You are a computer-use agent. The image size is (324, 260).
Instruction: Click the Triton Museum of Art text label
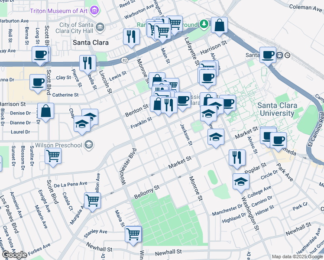click(58, 11)
